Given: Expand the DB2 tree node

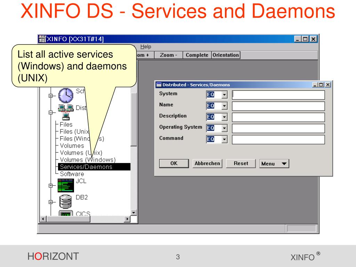Looking at the screenshot, I should pos(51,202).
